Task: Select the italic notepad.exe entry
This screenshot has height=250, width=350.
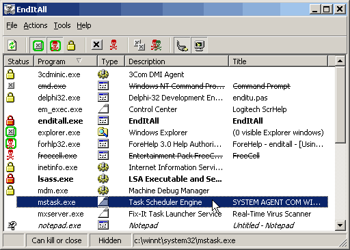Action: tap(59, 225)
